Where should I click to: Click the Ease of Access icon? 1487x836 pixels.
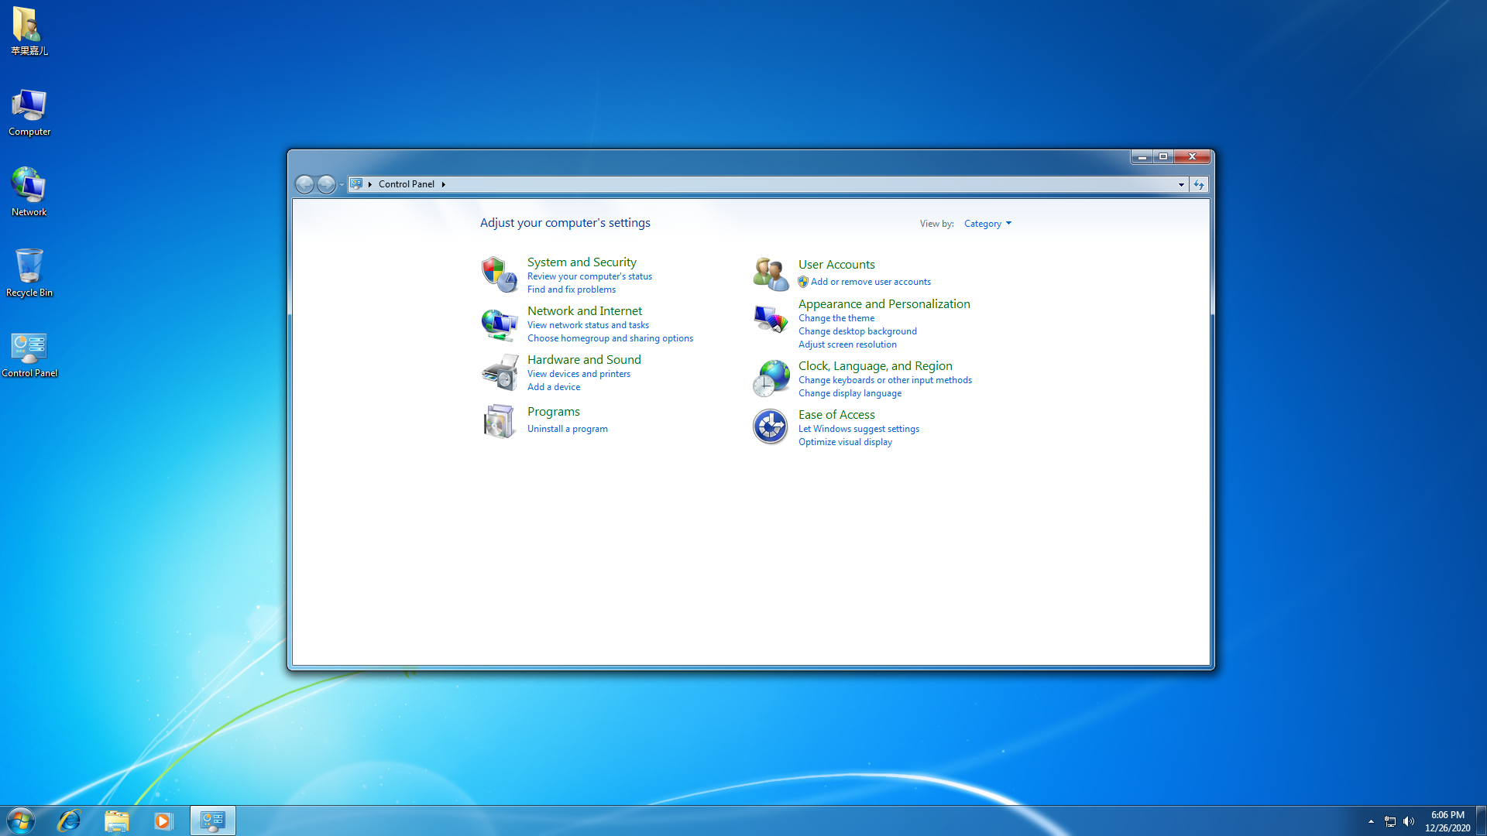click(x=770, y=427)
